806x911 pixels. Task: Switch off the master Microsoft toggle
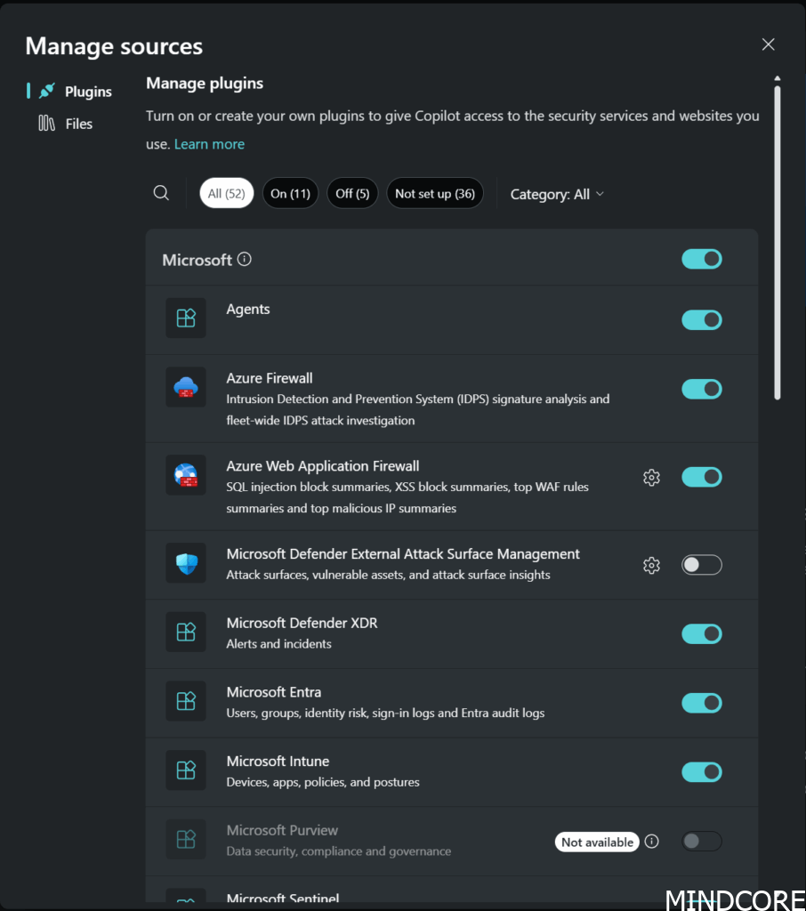pyautogui.click(x=702, y=259)
